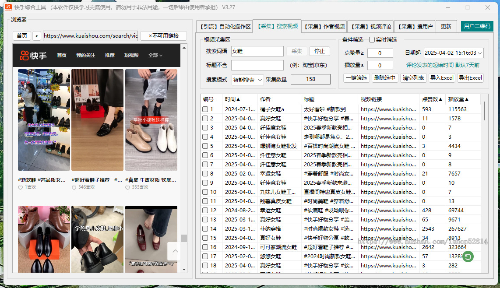
Task: Click the 清空列表 button
Action: 413,78
